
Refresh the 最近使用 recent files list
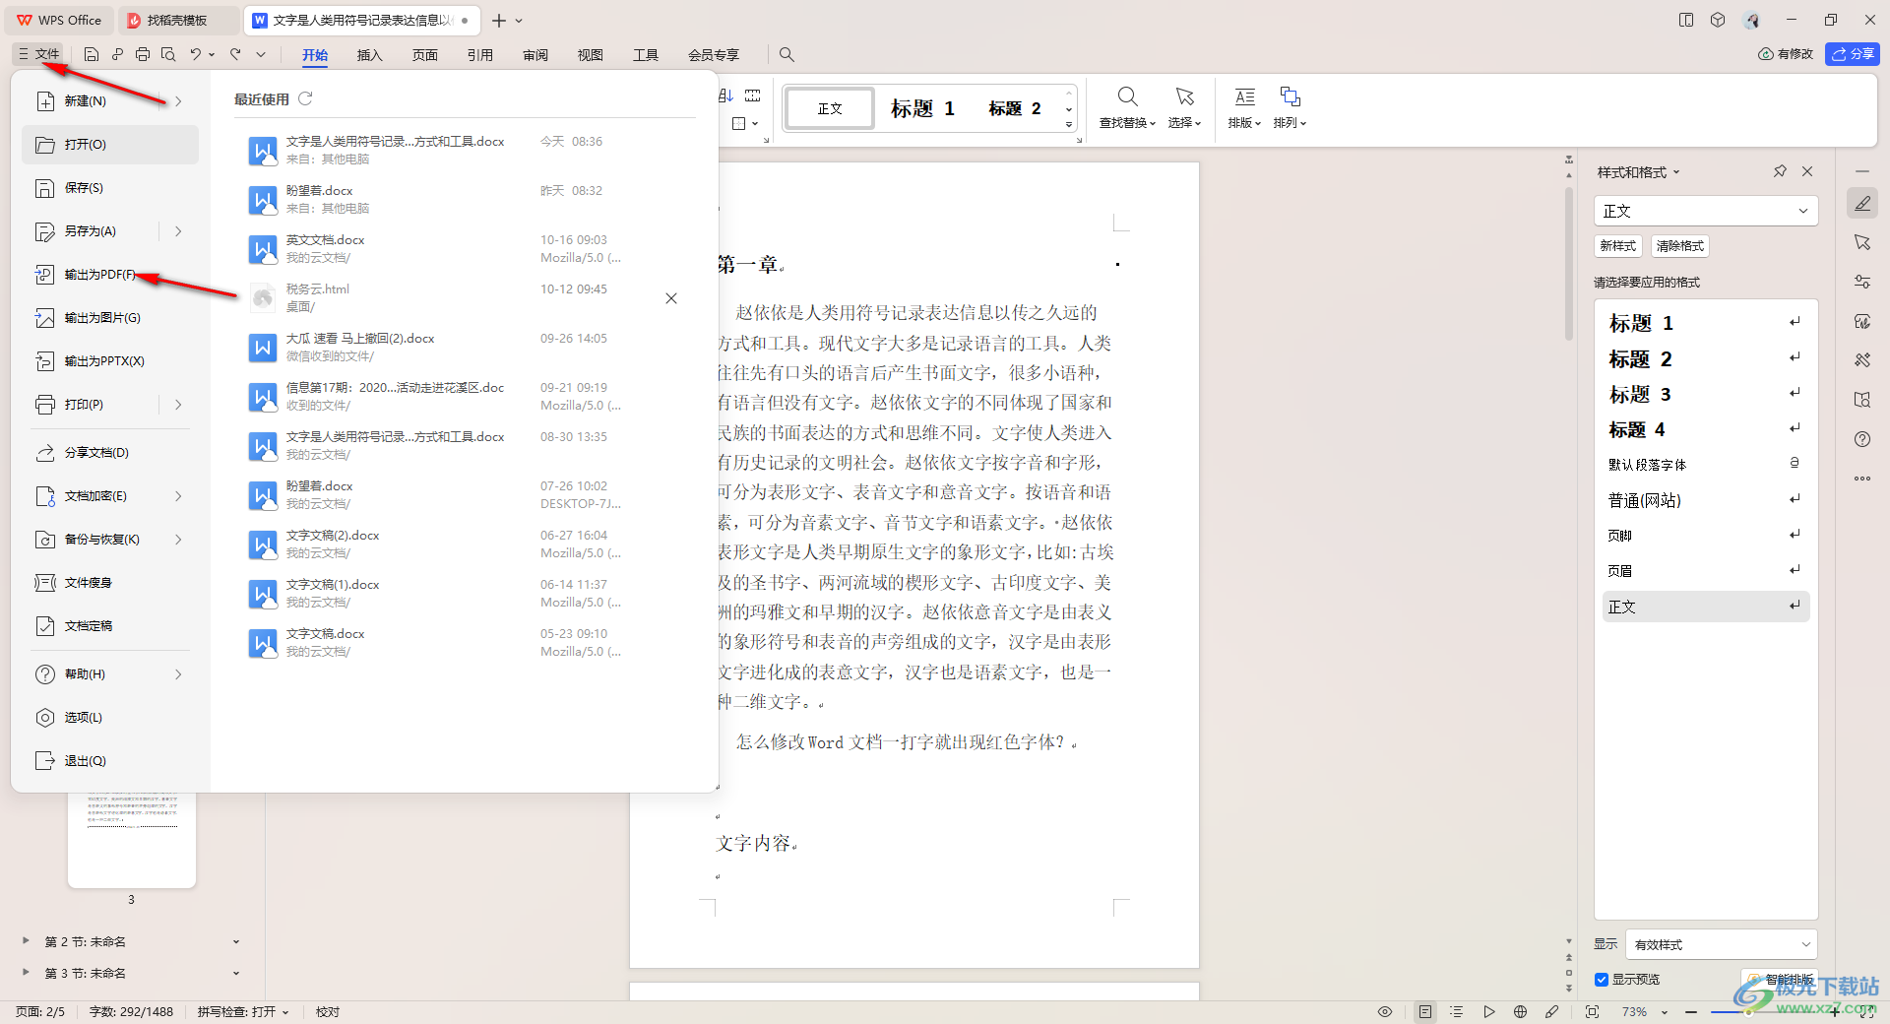(x=305, y=98)
